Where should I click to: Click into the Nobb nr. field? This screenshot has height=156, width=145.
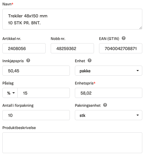(72, 48)
